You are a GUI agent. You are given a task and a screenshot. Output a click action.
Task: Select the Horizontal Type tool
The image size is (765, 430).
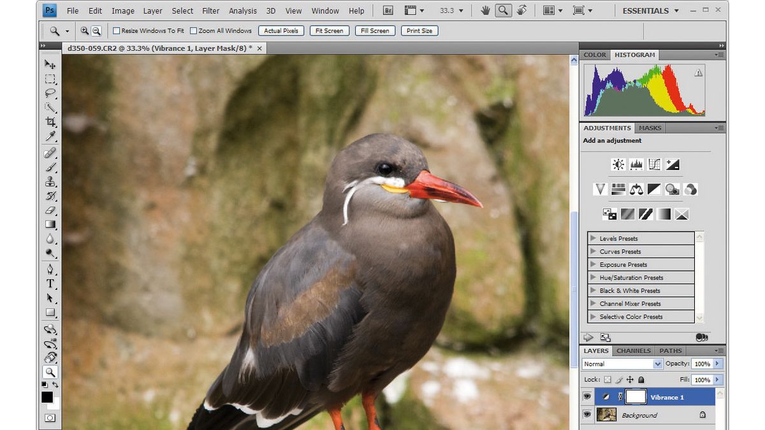pos(50,283)
